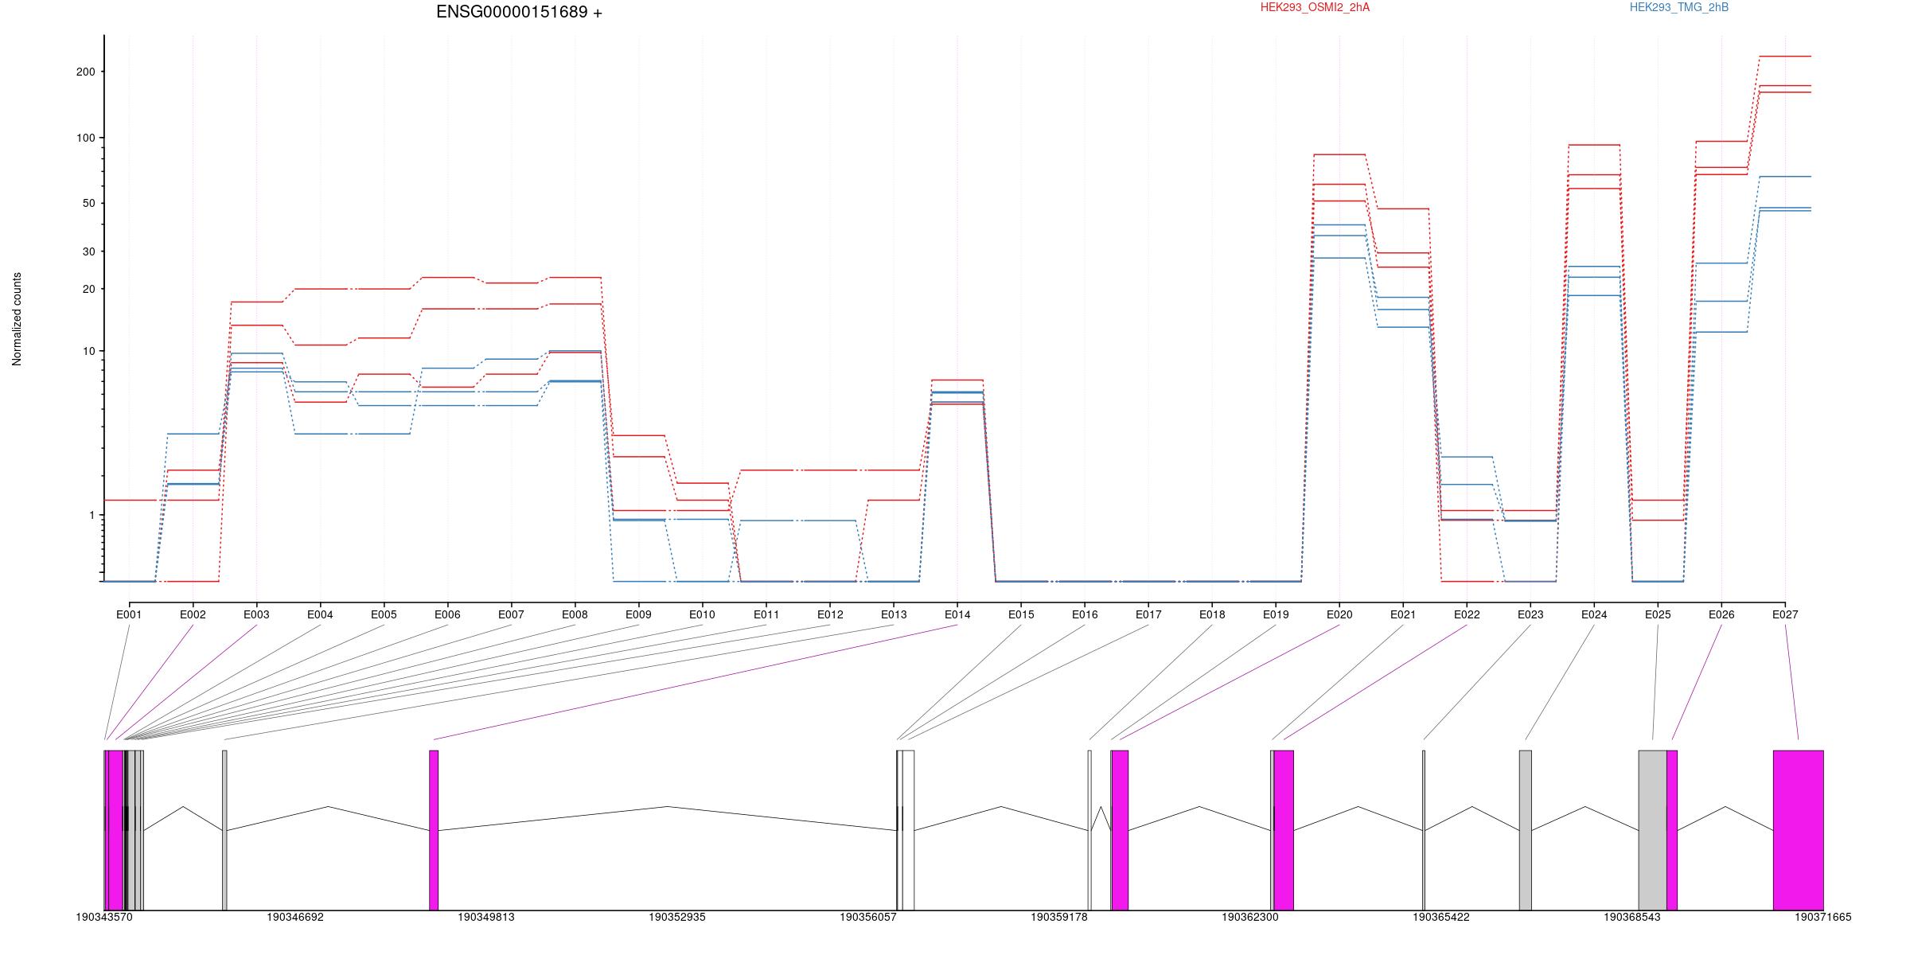
Task: Click exon label E004
Action: [x=320, y=614]
